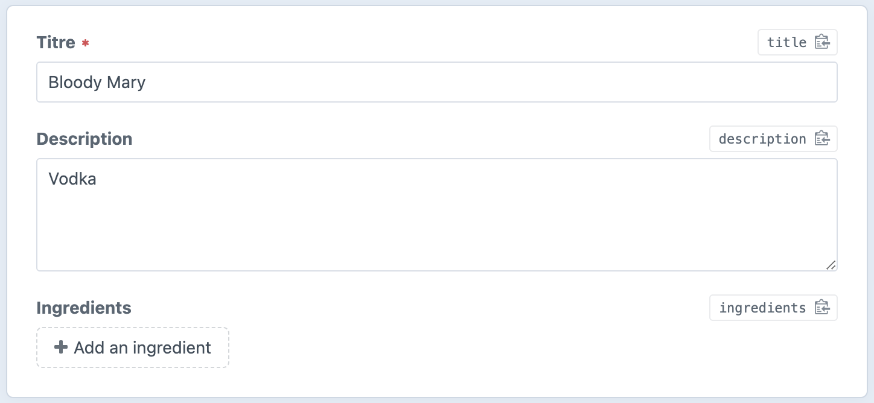The height and width of the screenshot is (403, 874).
Task: Click the Description section heading
Action: [84, 139]
